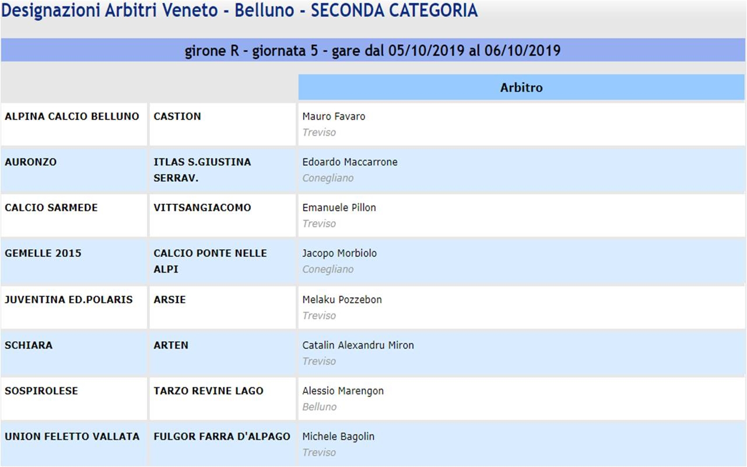
Task: Click referee Edoardo Maccarrone
Action: pyautogui.click(x=350, y=162)
